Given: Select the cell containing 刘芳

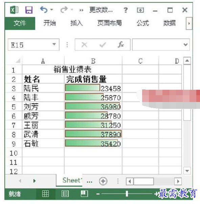Looking at the screenshot, I should coord(43,107).
